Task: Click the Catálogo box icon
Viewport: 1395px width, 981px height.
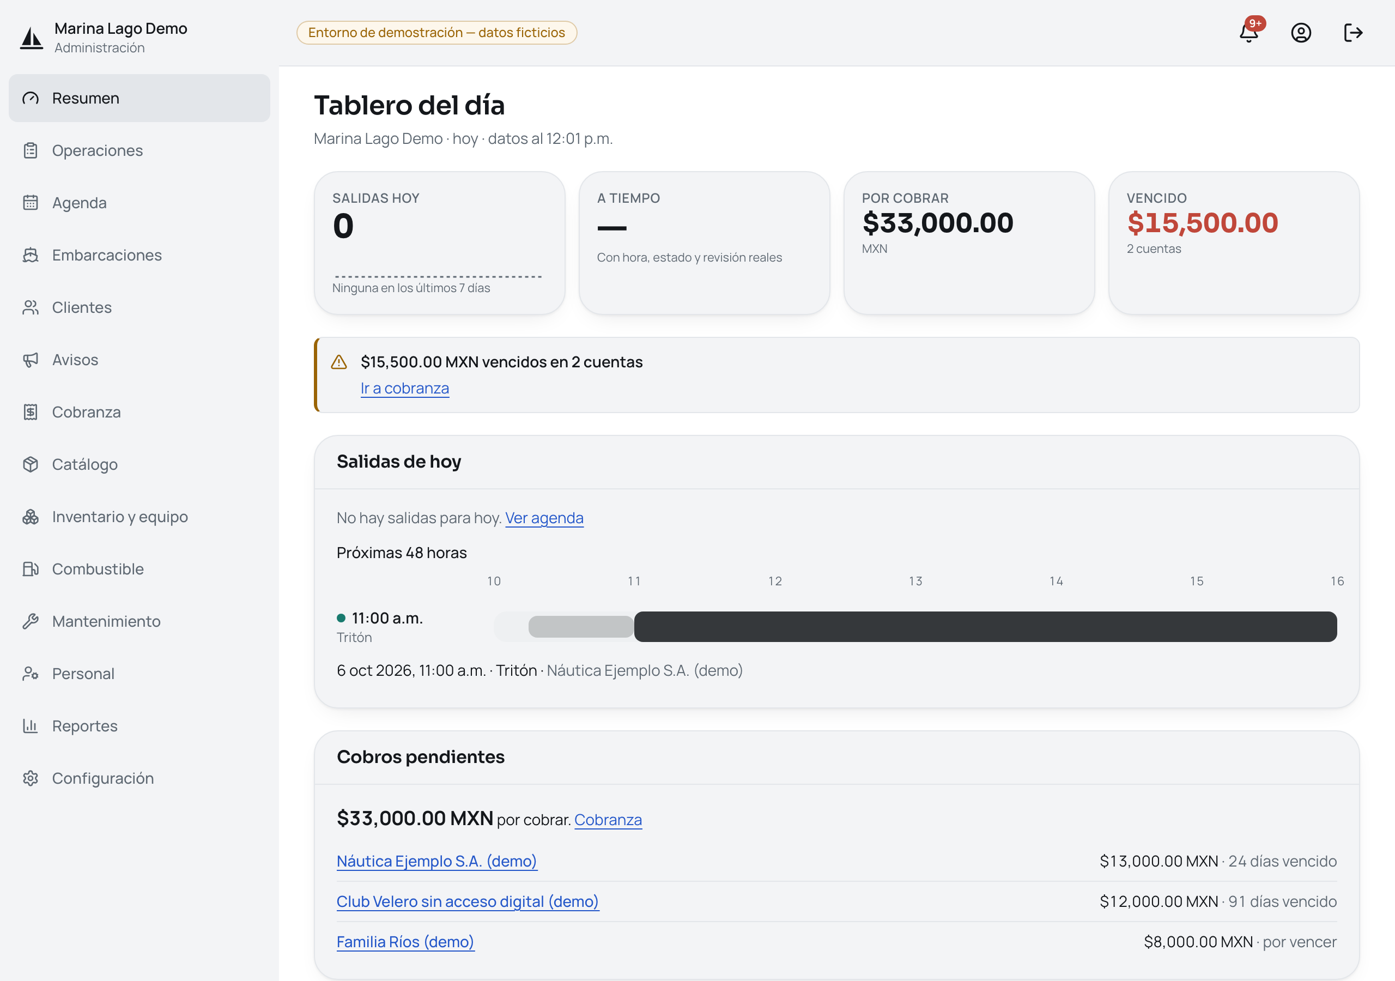Action: pyautogui.click(x=31, y=464)
